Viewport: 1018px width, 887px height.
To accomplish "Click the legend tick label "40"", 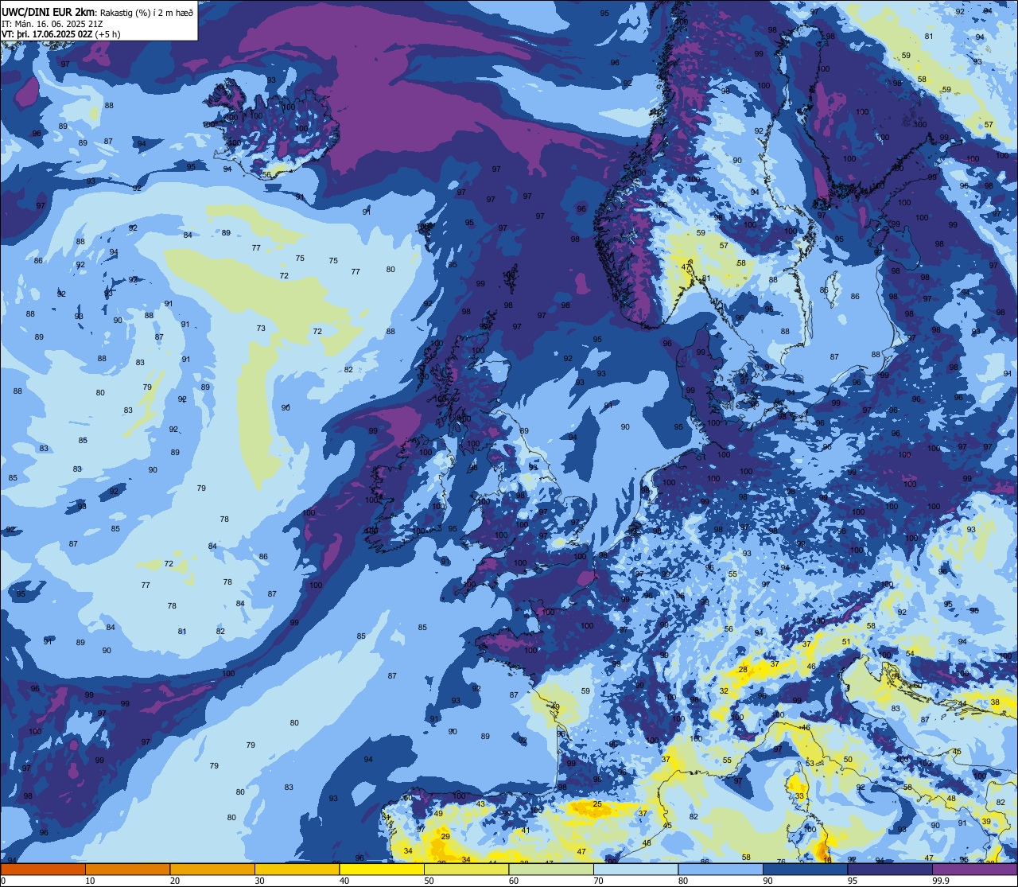I will 344,881.
